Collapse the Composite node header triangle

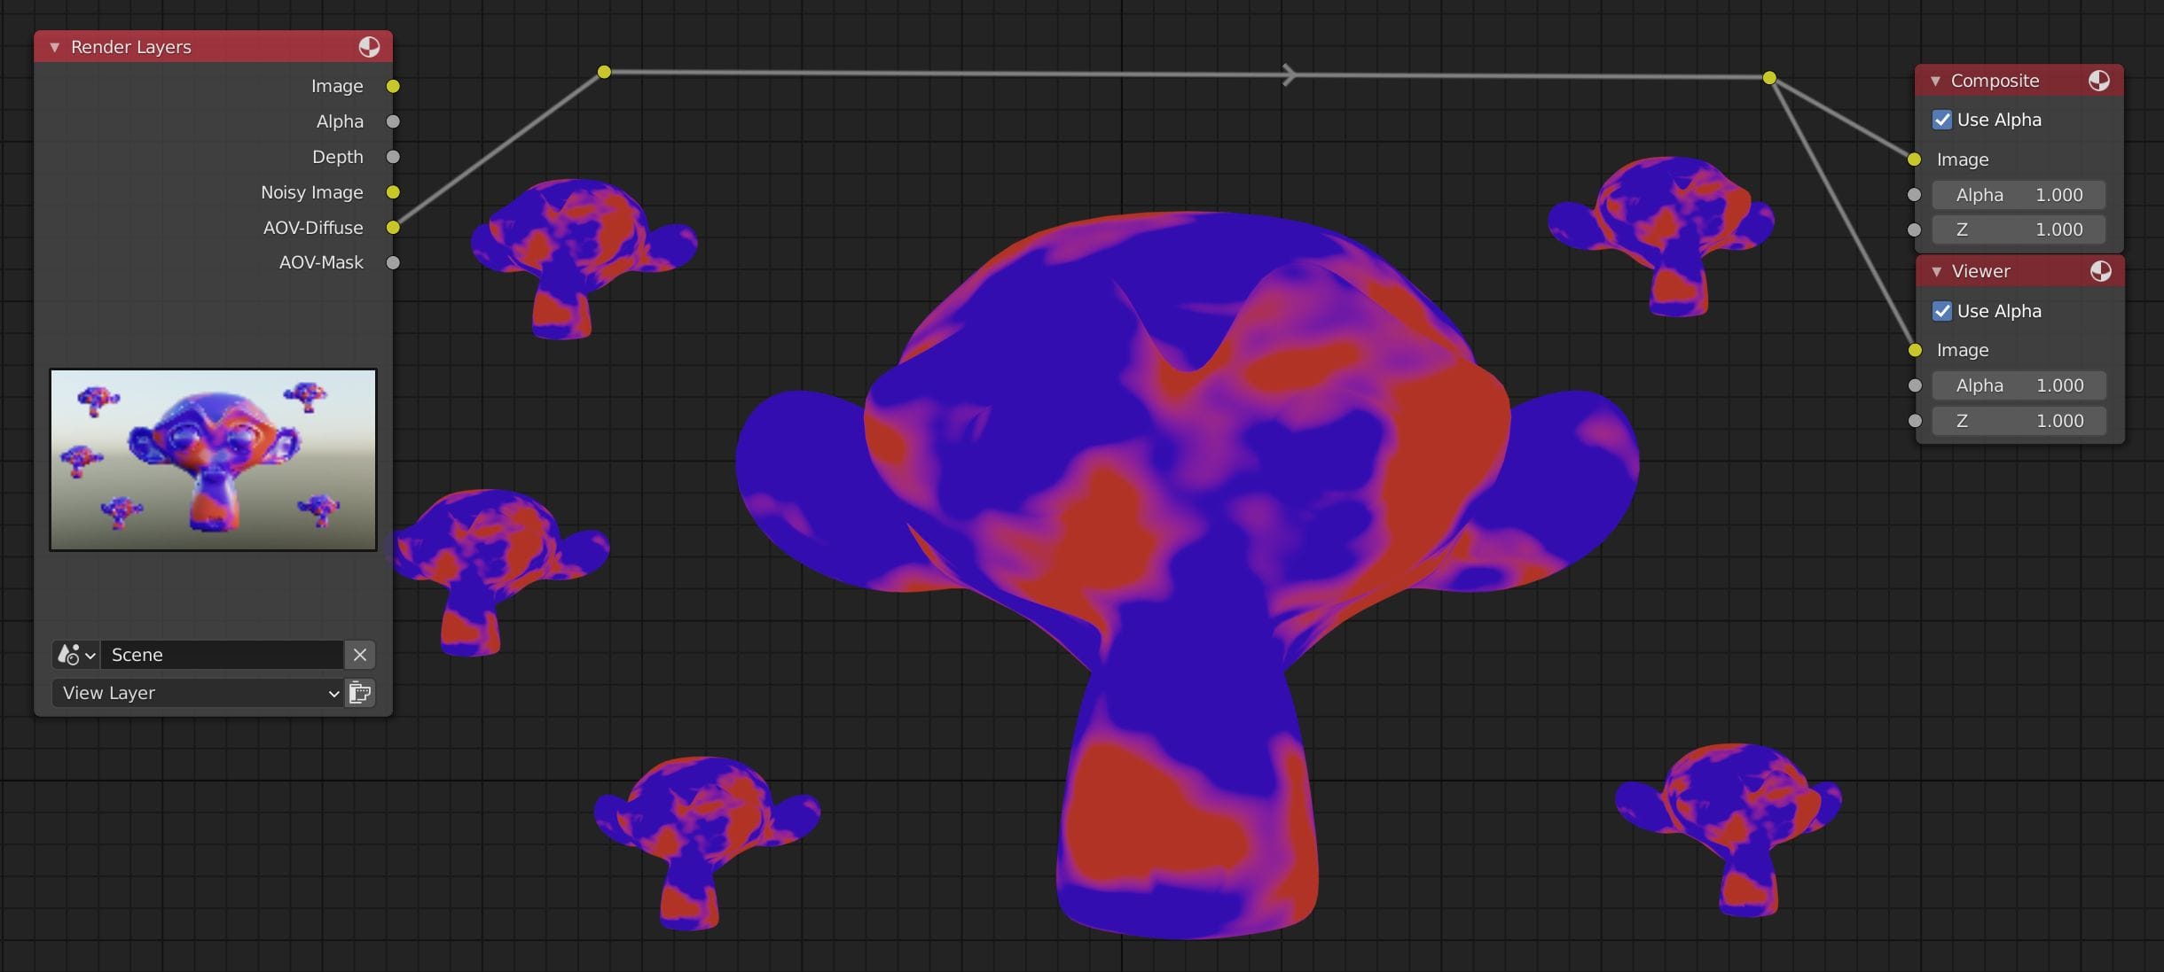[x=1937, y=80]
